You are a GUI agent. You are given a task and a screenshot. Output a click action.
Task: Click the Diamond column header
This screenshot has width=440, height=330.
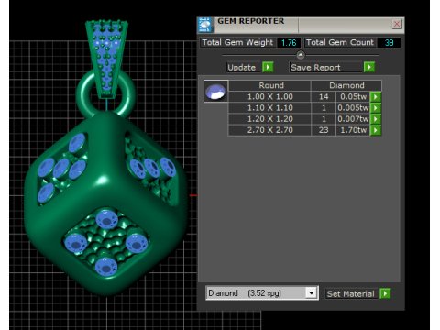pos(346,85)
